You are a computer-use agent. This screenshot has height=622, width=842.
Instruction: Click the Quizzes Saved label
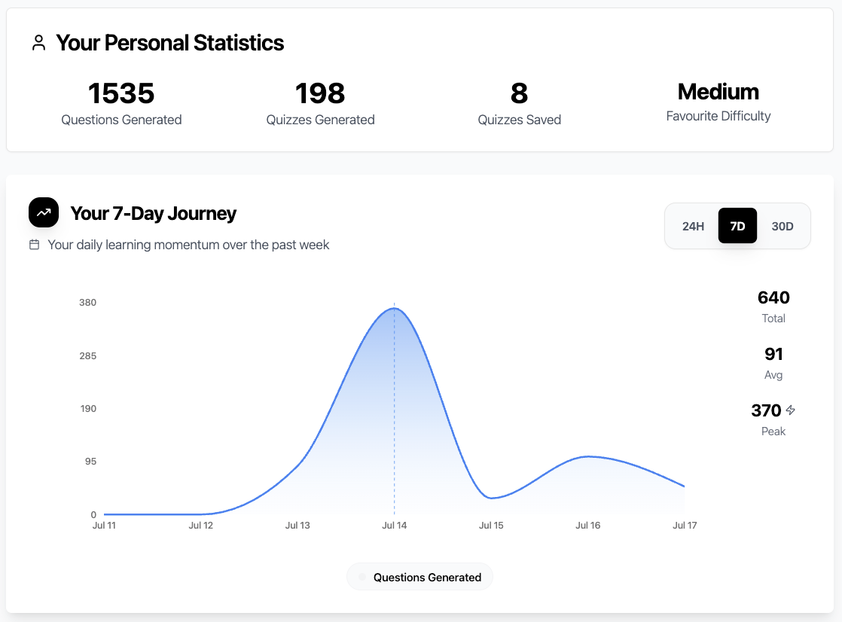[x=519, y=120]
